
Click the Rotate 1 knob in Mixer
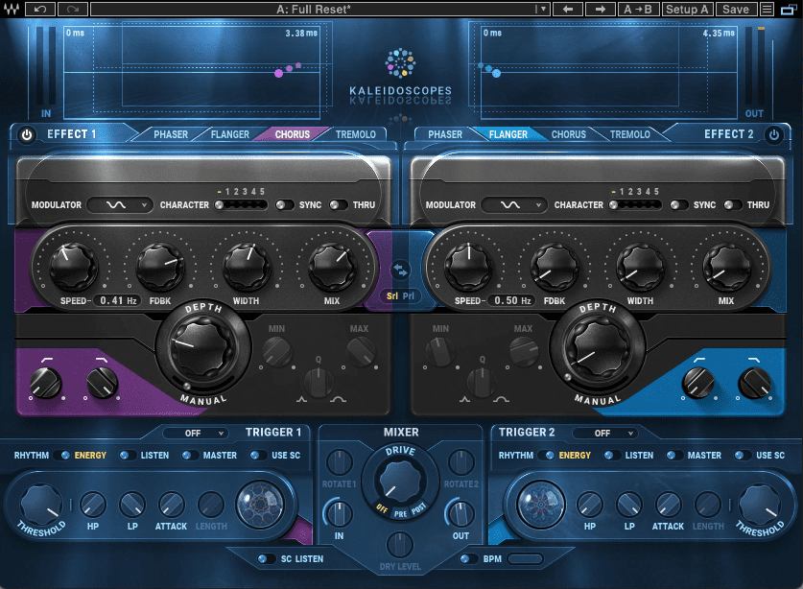coord(339,462)
